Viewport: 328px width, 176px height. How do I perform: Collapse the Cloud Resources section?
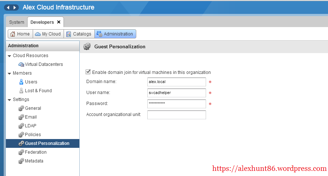pos(9,56)
